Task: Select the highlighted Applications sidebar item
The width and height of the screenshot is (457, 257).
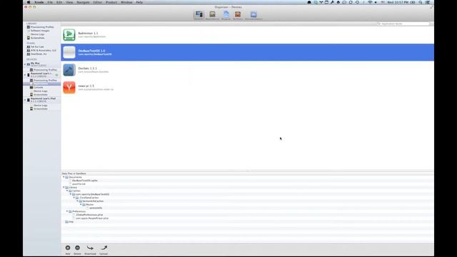Action: tap(41, 84)
